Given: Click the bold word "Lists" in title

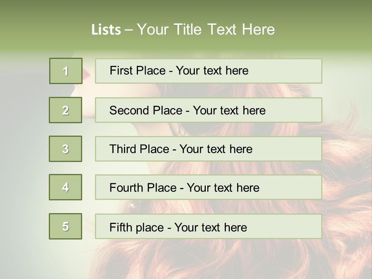Looking at the screenshot, I should point(106,29).
